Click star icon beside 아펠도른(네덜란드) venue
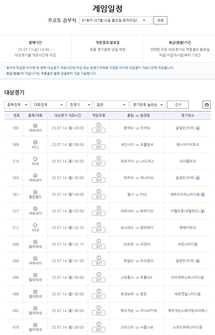The height and width of the screenshot is (335, 215). pos(202,211)
